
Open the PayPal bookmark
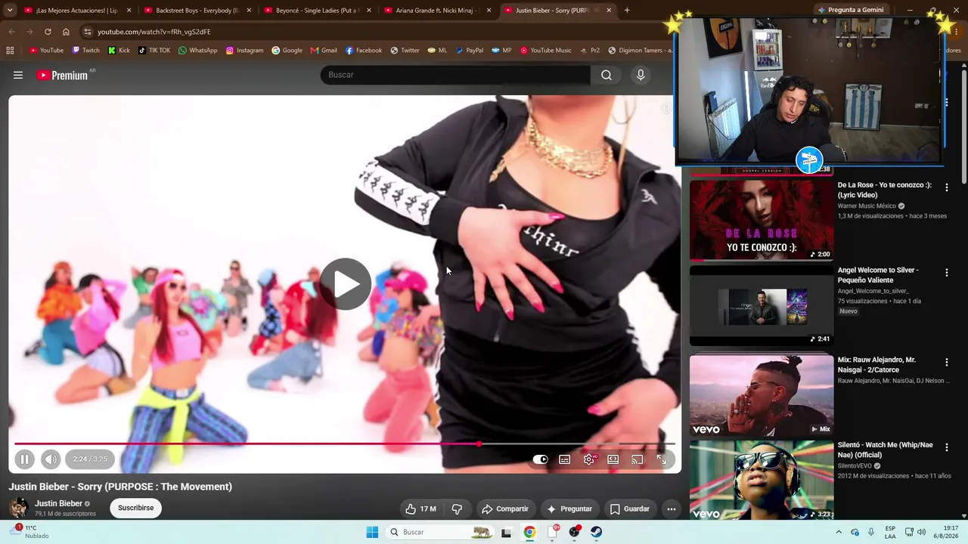click(469, 51)
